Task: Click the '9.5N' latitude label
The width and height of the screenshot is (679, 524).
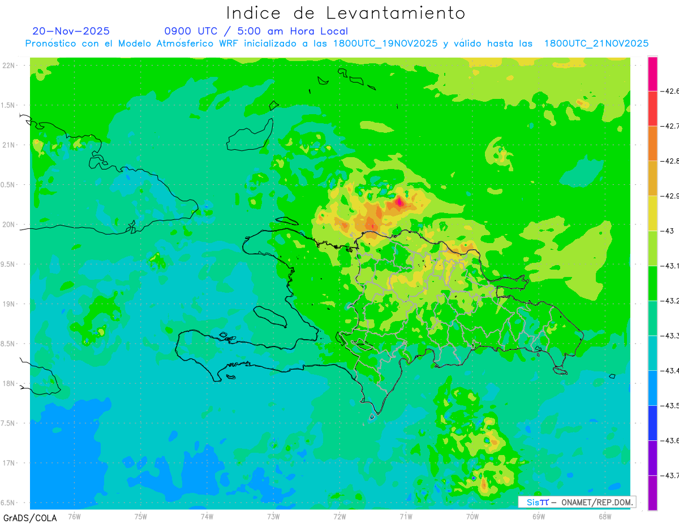Action: point(8,264)
